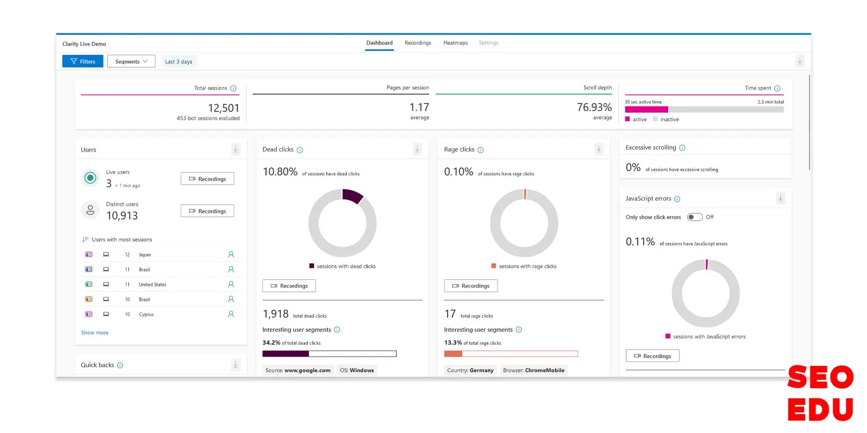Open the Segments dropdown
Screen dimensions: 867x433
click(131, 62)
